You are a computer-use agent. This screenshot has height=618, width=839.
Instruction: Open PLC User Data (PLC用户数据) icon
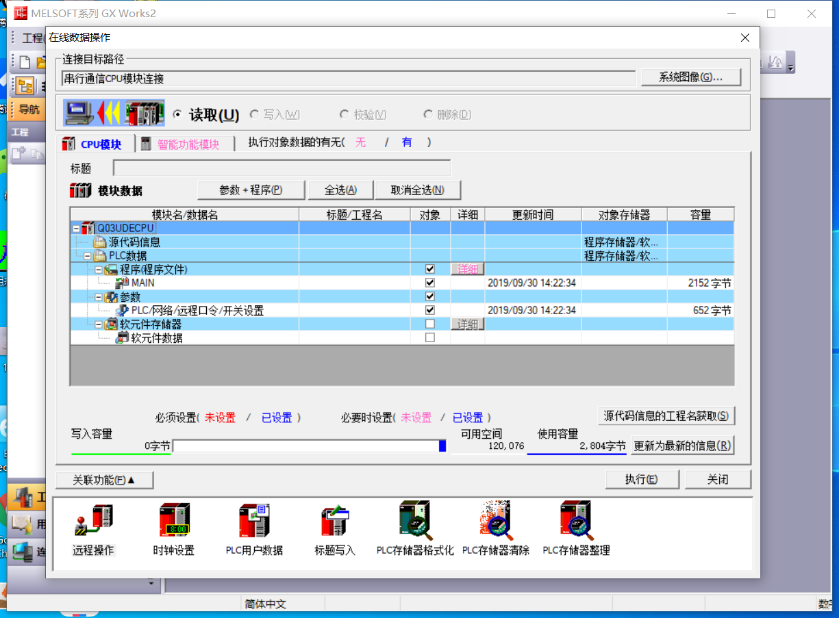pyautogui.click(x=254, y=522)
